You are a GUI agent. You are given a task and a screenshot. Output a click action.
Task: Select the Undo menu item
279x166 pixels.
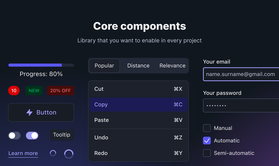click(x=138, y=138)
